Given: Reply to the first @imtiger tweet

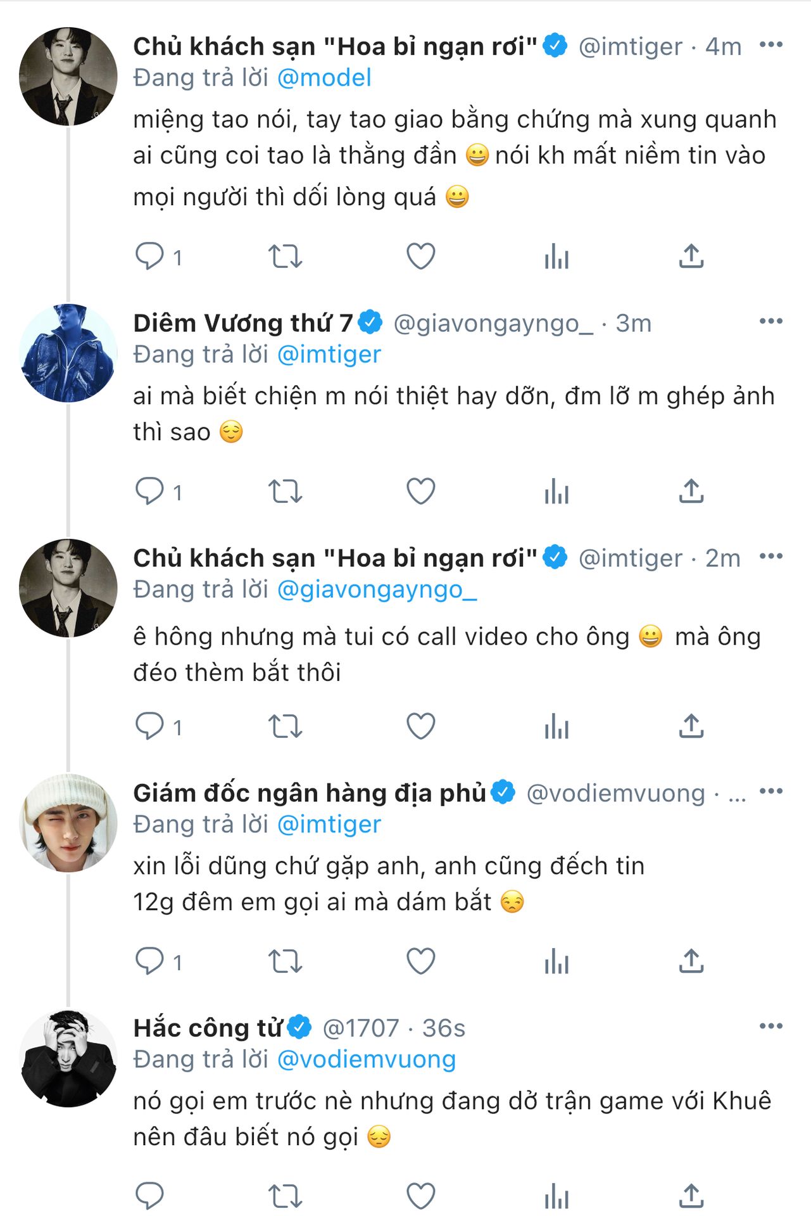Looking at the screenshot, I should tap(150, 256).
